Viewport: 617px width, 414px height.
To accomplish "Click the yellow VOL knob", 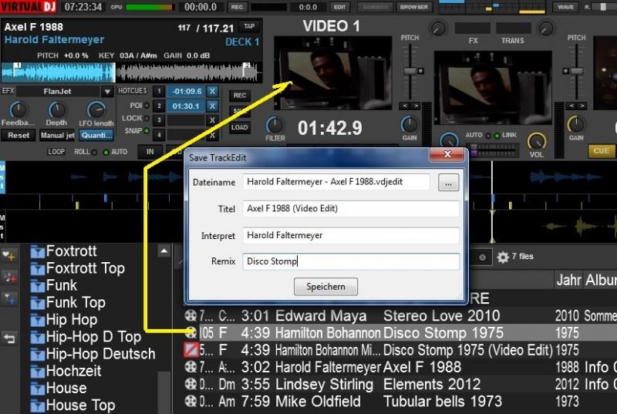I will pyautogui.click(x=536, y=142).
